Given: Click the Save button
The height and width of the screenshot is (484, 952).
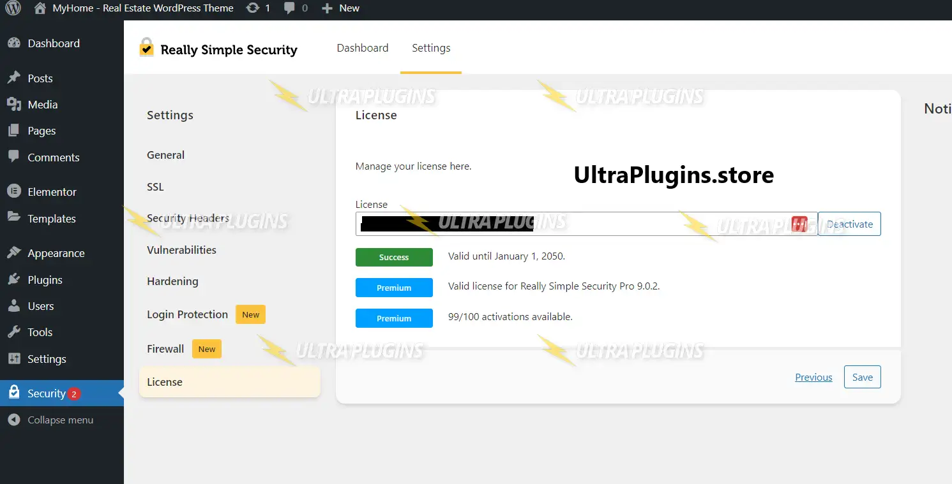Looking at the screenshot, I should click(862, 377).
